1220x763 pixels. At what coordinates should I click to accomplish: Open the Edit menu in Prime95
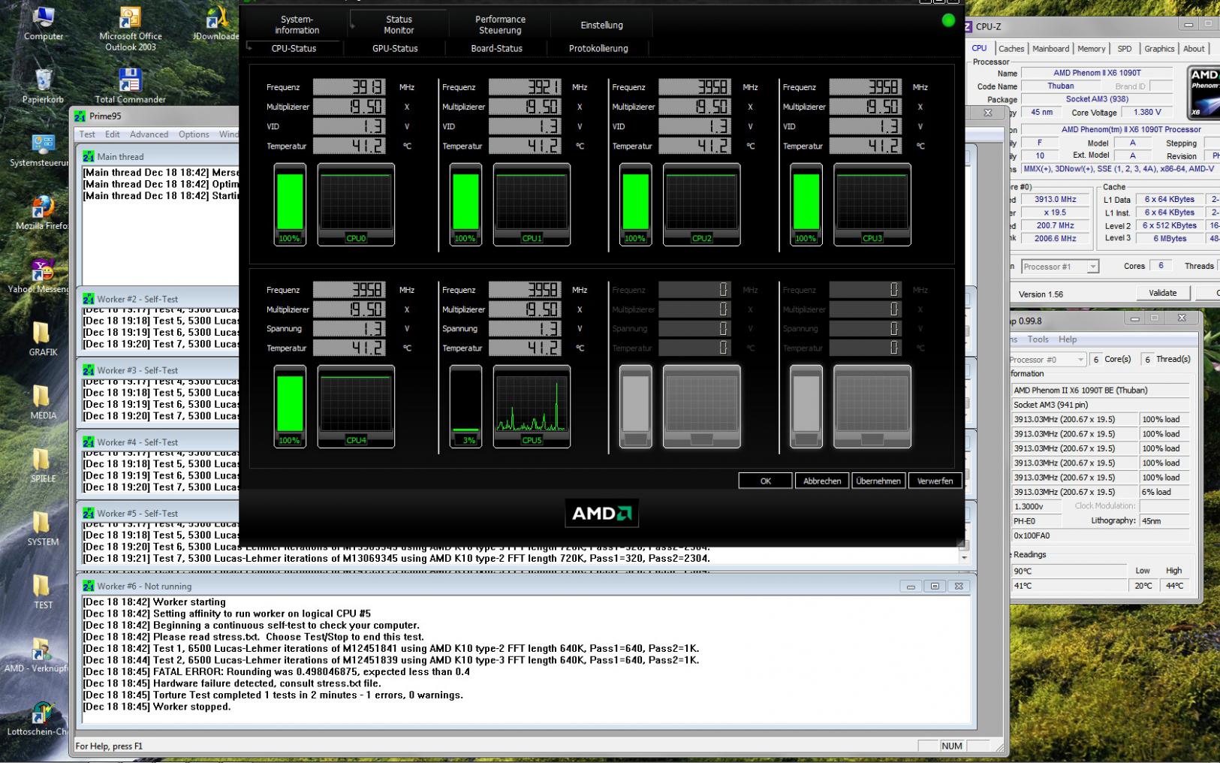point(113,134)
